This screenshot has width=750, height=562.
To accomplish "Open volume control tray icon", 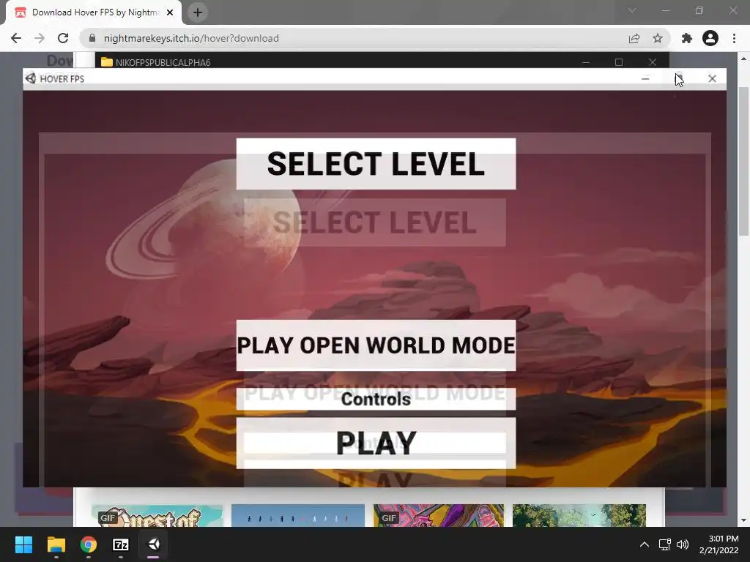I will click(683, 544).
